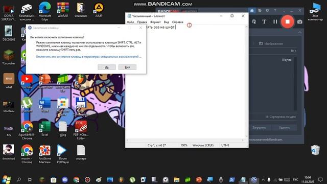Open the Вид menu in Notepad
The image size is (327, 184).
click(166, 22)
